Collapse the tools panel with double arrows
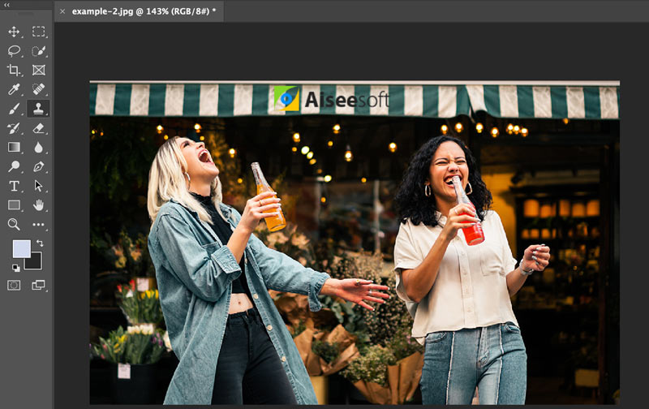This screenshot has height=409, width=649. pos(6,5)
